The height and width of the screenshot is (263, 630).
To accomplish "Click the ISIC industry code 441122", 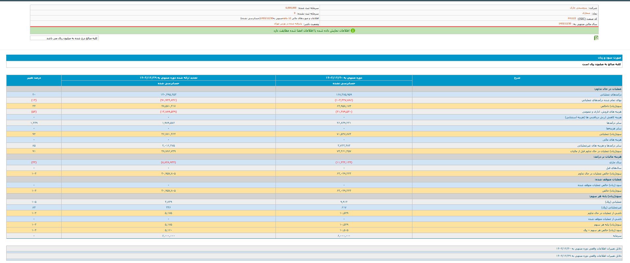I will point(572,18).
